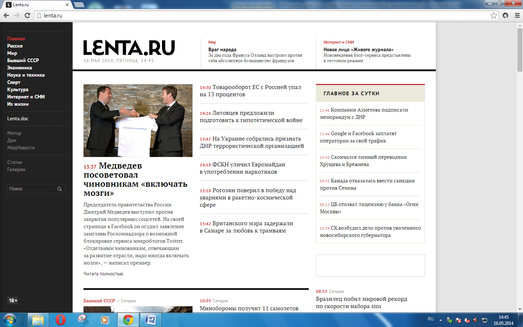
Task: Click the extension icon beside the bookmark star
Action: pyautogui.click(x=505, y=15)
